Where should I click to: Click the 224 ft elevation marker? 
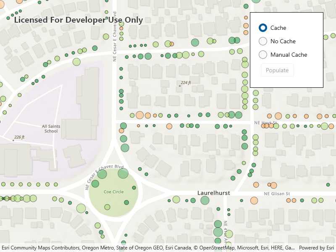186,83
